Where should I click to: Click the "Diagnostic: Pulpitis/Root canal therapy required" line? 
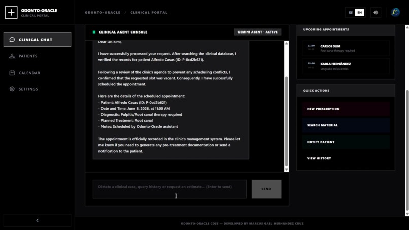[140, 114]
